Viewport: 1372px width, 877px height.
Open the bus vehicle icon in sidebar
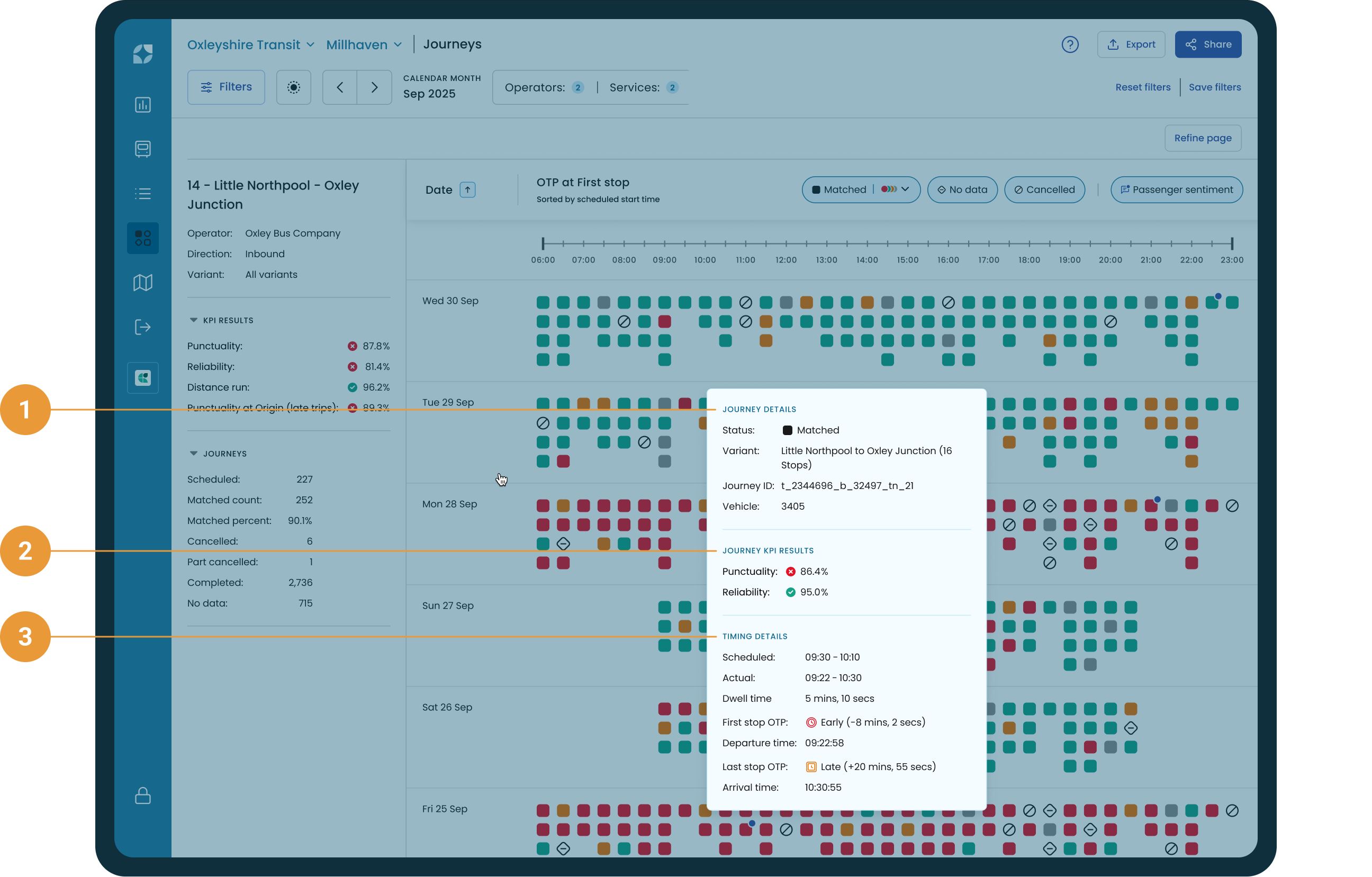pos(142,149)
